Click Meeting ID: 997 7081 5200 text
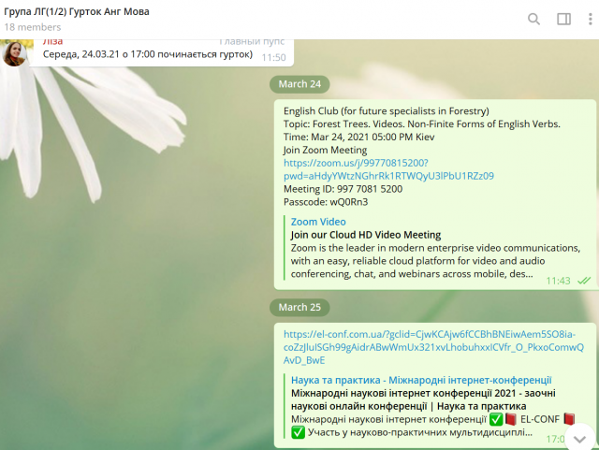This screenshot has height=450, width=599. 343,189
